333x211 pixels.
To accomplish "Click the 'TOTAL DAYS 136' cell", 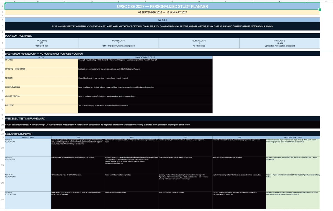I will click(x=42, y=43).
